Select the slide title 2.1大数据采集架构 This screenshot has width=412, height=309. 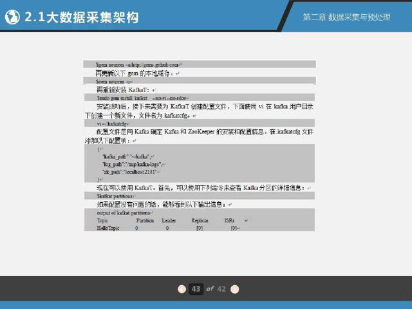point(81,17)
